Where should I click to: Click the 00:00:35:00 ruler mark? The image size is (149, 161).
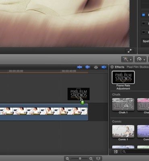click(16, 71)
